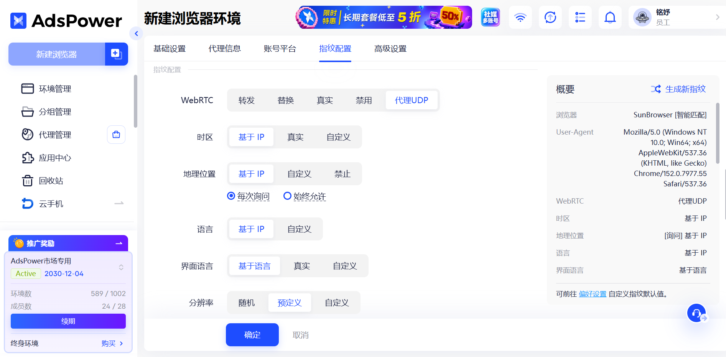Expand the AdsPower市场专用 team switcher
The image size is (726, 357).
pyautogui.click(x=121, y=267)
